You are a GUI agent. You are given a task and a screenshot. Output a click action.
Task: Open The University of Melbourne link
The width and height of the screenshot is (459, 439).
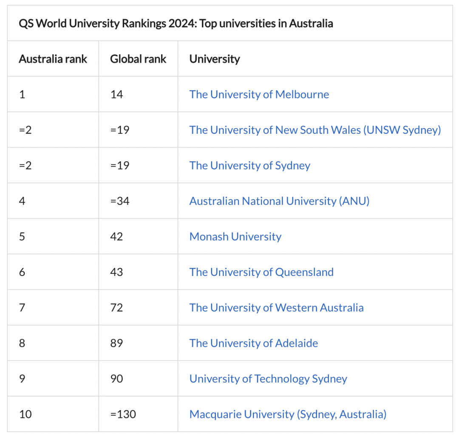(x=259, y=94)
